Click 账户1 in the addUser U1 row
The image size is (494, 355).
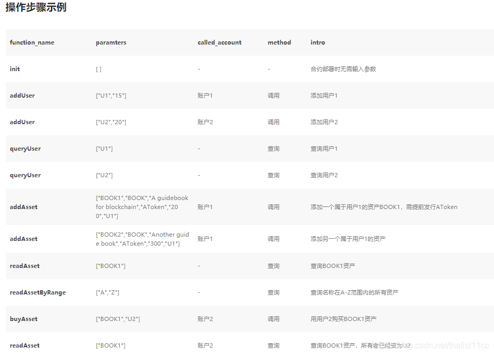coord(205,96)
